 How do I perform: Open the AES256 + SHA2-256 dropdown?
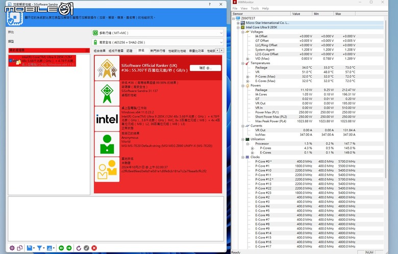(x=158, y=42)
